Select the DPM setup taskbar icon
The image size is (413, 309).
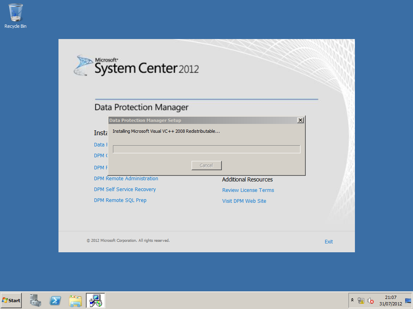pyautogui.click(x=95, y=300)
